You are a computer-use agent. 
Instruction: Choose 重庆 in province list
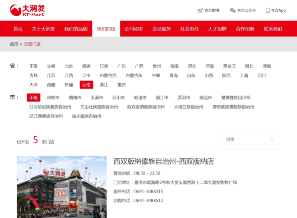tap(122, 85)
